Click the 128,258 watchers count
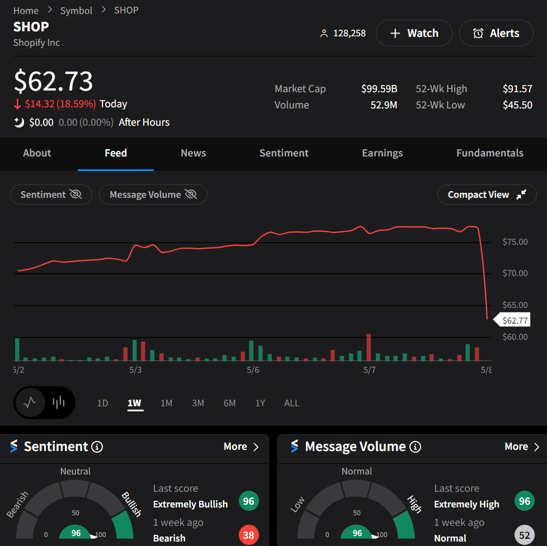547x546 pixels. (350, 34)
